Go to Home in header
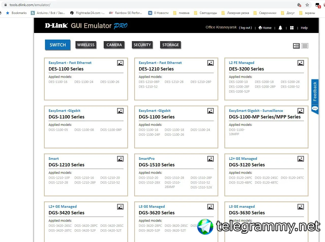The image size is (325, 242). (x=265, y=28)
